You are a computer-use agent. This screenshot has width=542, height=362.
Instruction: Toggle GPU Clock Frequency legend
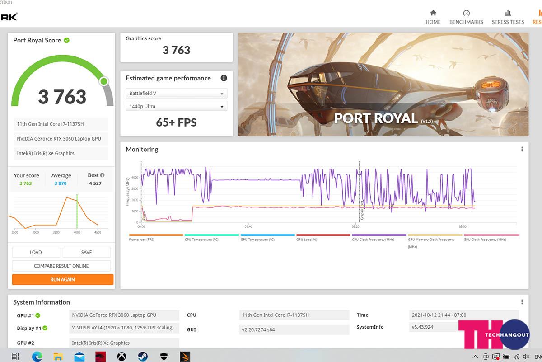point(491,238)
